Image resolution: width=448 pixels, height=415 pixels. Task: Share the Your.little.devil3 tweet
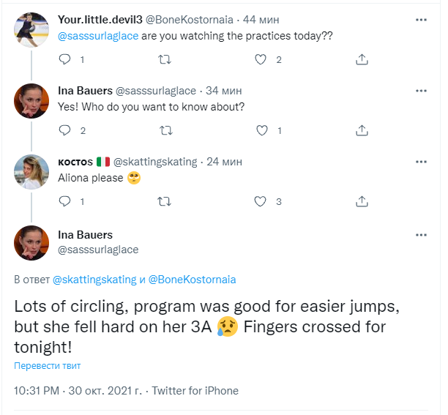pos(361,59)
